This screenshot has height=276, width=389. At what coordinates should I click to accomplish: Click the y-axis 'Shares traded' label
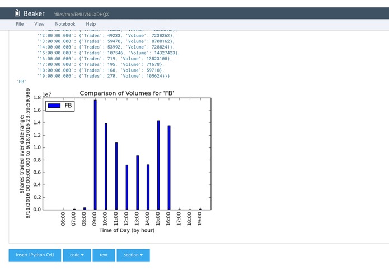25,154
